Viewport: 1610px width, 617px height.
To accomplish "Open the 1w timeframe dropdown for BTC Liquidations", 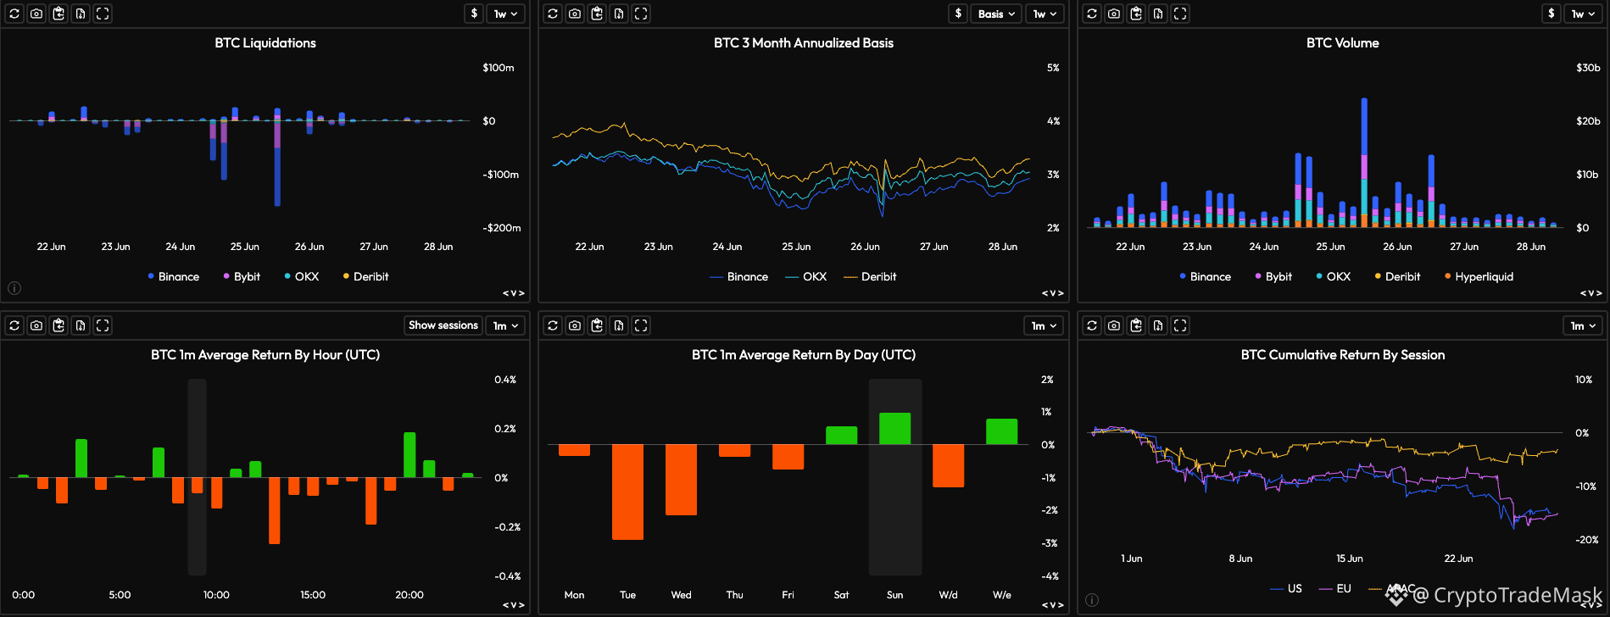I will tap(506, 14).
